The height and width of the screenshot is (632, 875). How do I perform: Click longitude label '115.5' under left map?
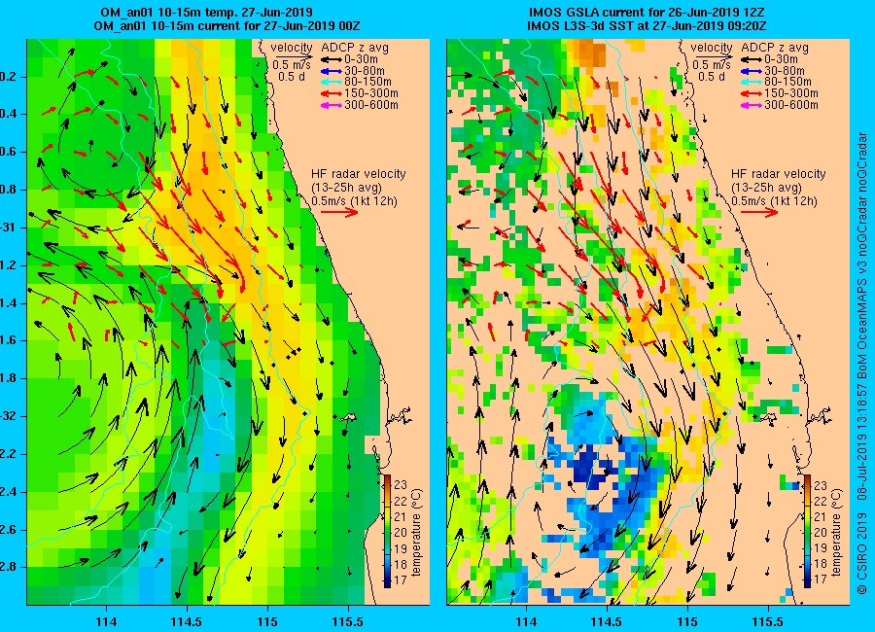coord(348,621)
